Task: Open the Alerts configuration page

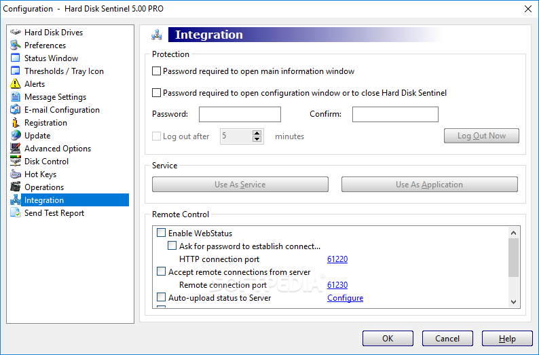Action: pos(35,84)
